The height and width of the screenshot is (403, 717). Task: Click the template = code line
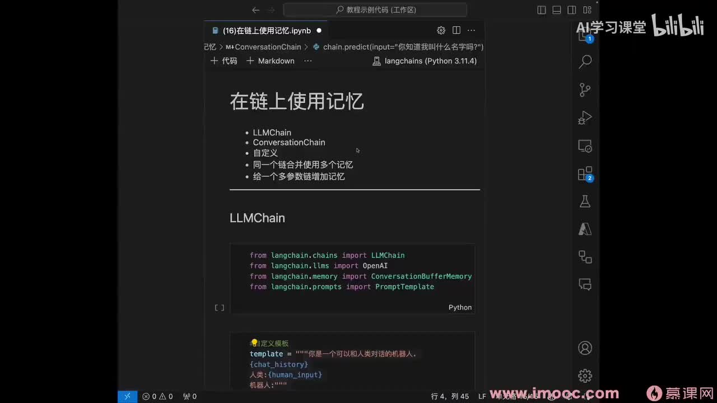click(333, 354)
